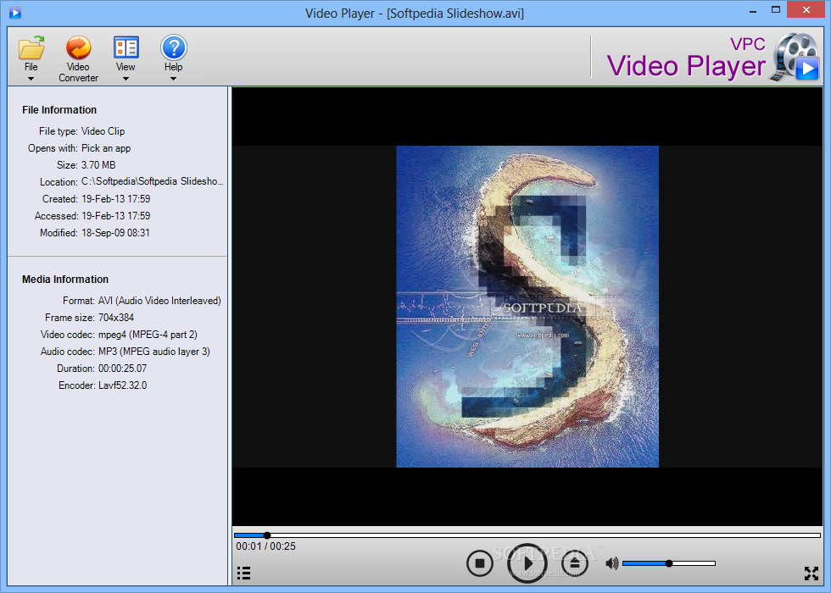Click the seek bar position handle
The height and width of the screenshot is (593, 831).
(x=267, y=535)
